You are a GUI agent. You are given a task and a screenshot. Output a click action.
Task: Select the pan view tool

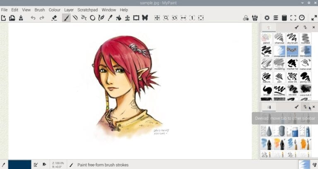tap(157, 18)
